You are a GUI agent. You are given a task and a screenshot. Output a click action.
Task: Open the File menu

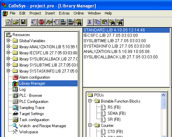(13, 13)
